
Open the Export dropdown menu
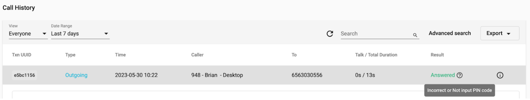[500, 33]
